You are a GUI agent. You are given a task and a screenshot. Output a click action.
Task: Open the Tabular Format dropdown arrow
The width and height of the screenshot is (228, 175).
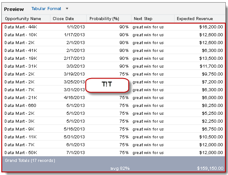[x=67, y=9]
